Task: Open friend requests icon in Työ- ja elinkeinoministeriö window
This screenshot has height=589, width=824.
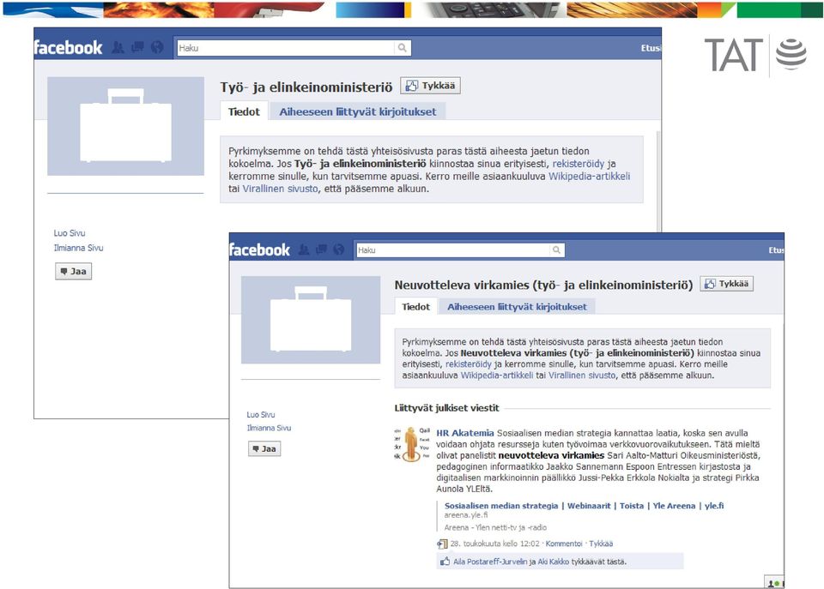Action: point(118,48)
